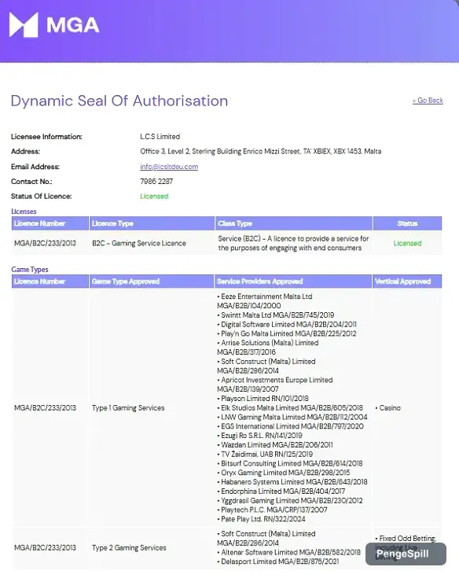The width and height of the screenshot is (459, 578).
Task: Click the Vertical Approved column header
Action: pos(407,282)
